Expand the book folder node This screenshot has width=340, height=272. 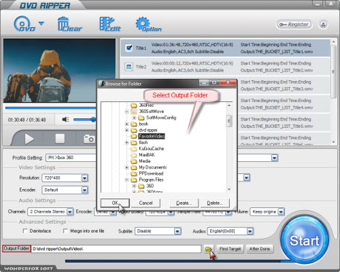pyautogui.click(x=127, y=124)
